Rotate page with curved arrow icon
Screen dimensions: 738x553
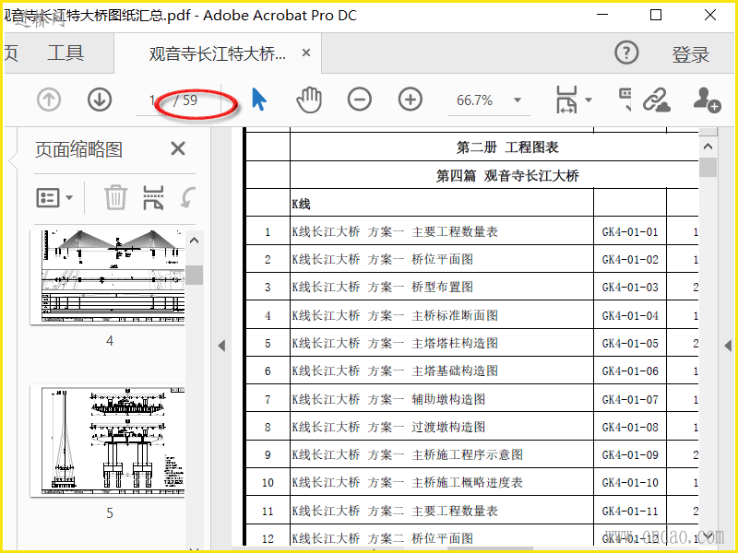(187, 197)
